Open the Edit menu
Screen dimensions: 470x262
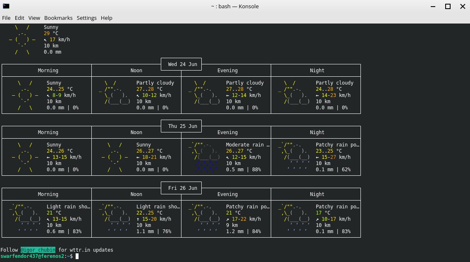(19, 18)
